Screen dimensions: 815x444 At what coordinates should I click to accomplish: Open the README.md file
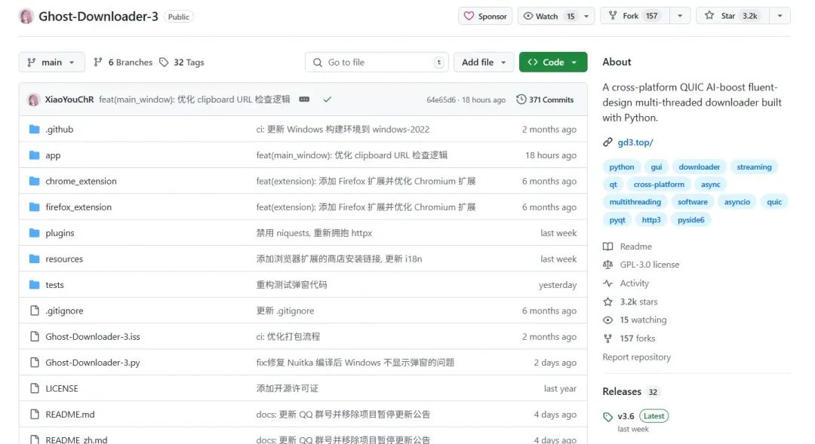(69, 414)
